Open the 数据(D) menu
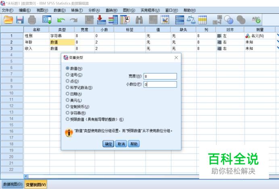279x189 pixels. pyautogui.click(x=60, y=10)
